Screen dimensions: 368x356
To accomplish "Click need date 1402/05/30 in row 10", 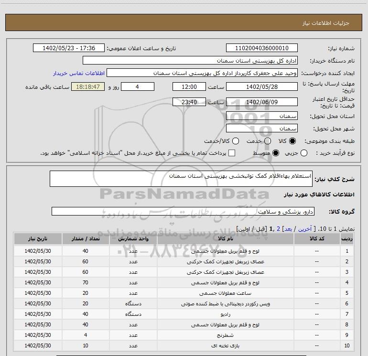I will click(x=38, y=345).
